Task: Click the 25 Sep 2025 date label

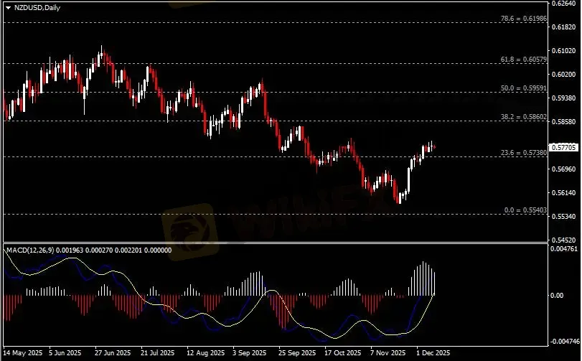Action: pyautogui.click(x=297, y=352)
